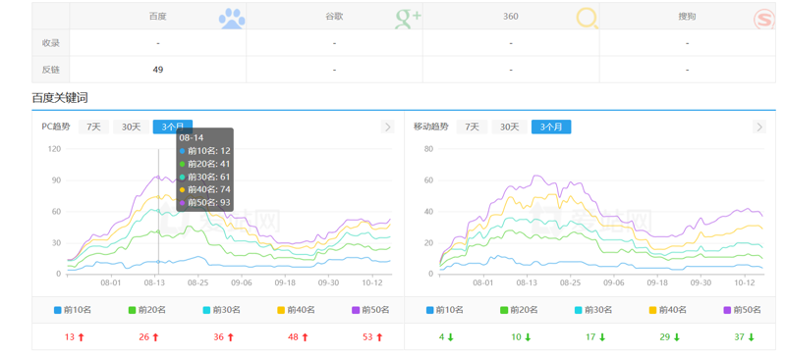Toggle 前50名 series in PC chart legend
785x357 pixels.
click(371, 310)
